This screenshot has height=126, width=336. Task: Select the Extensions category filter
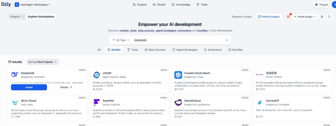(213, 50)
